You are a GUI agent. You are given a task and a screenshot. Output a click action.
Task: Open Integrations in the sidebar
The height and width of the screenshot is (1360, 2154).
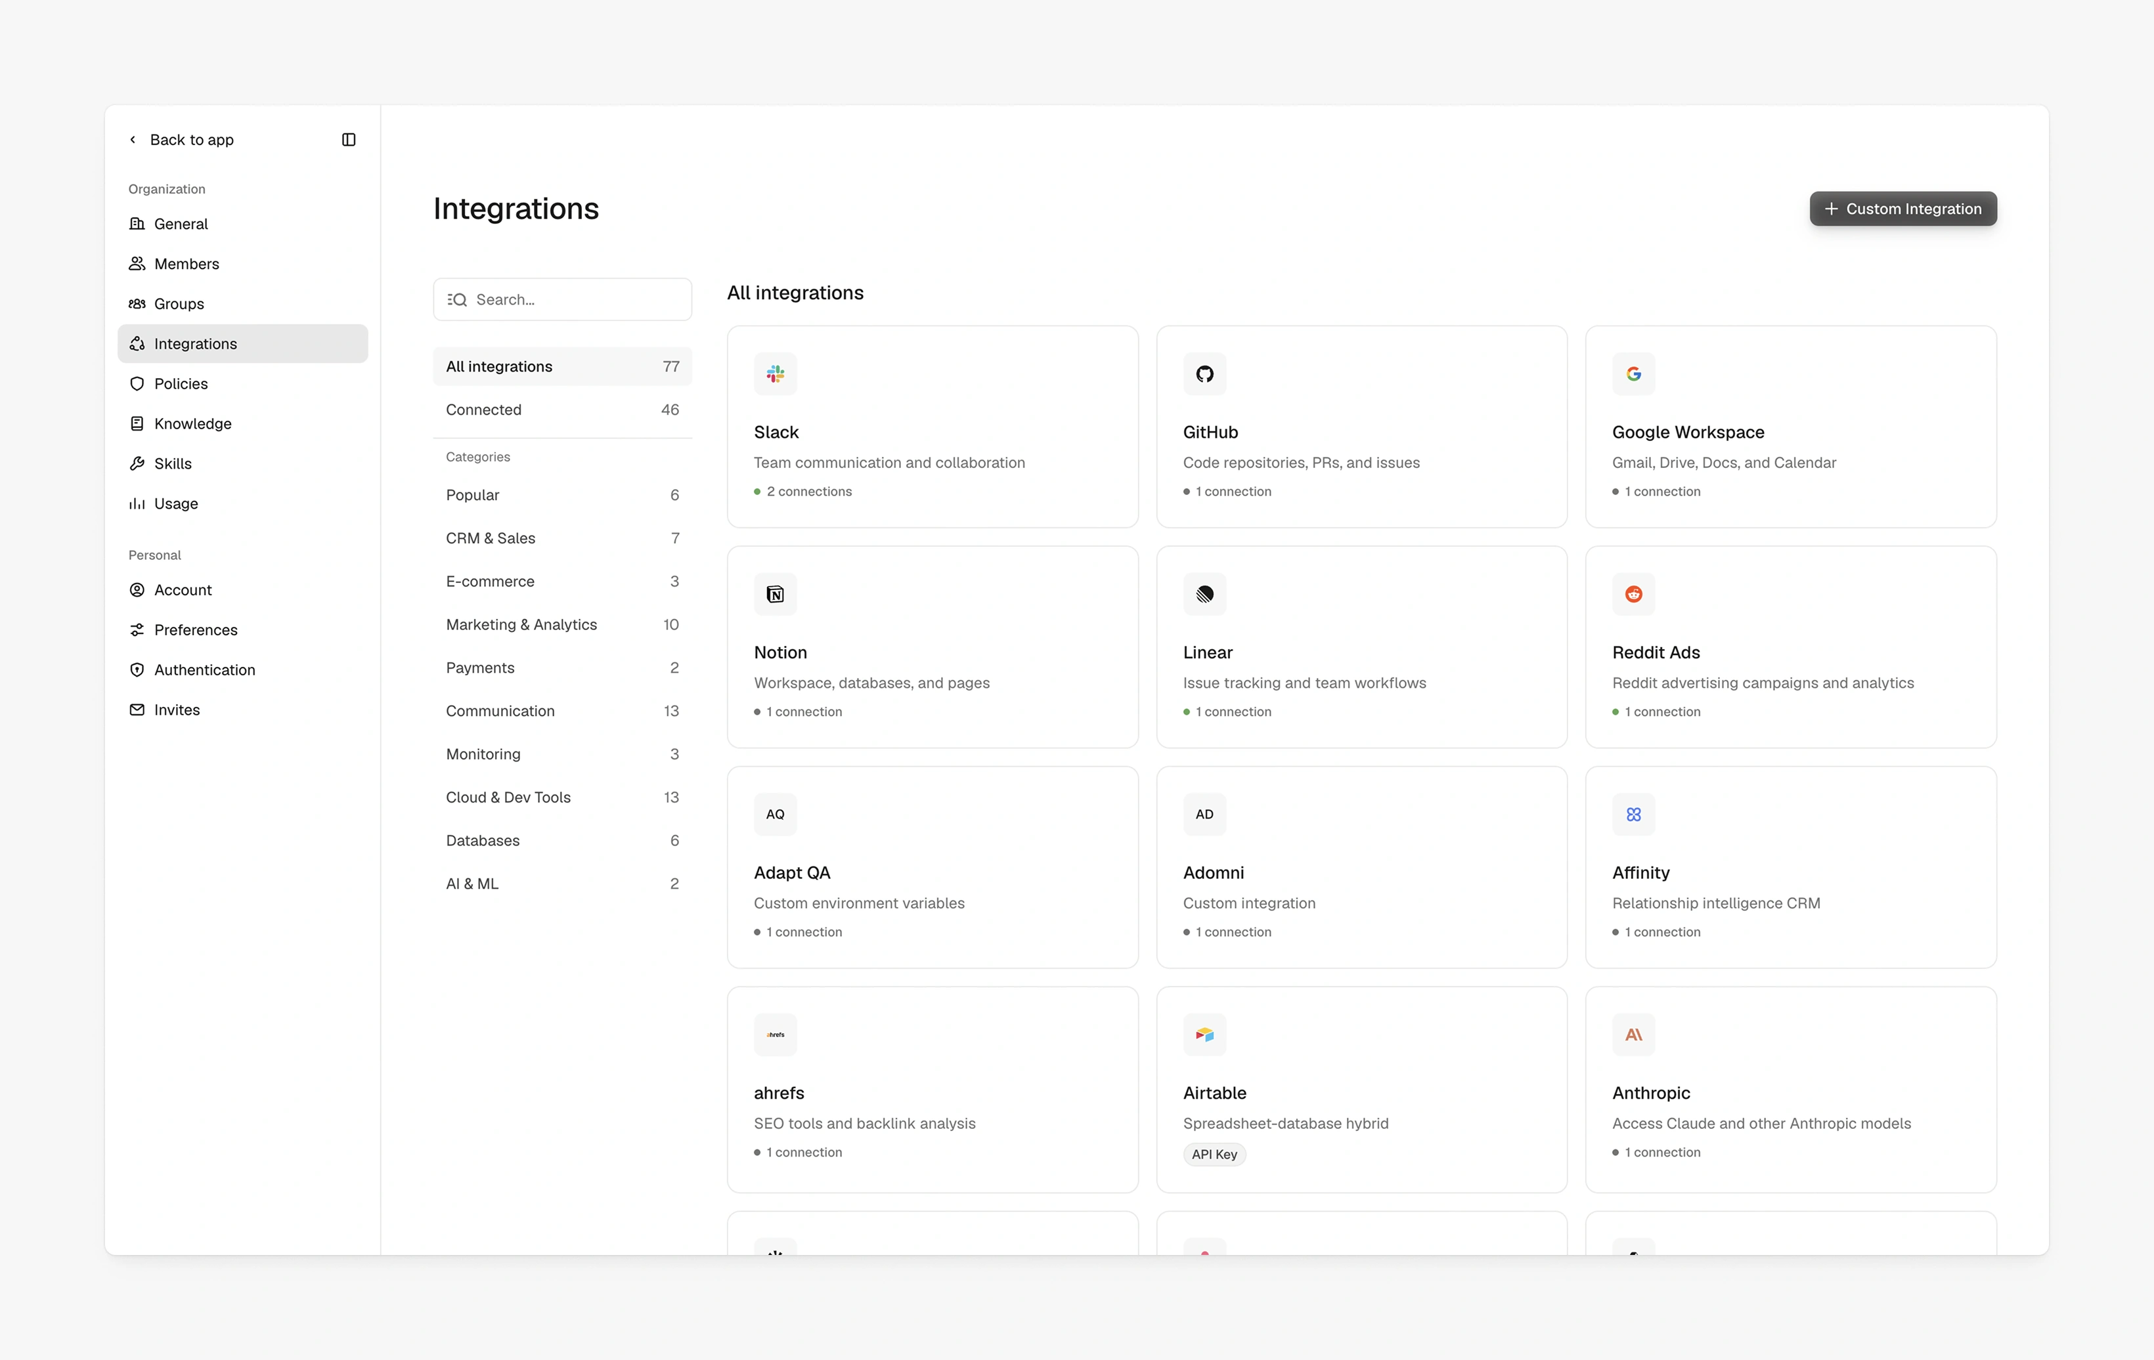pos(242,343)
